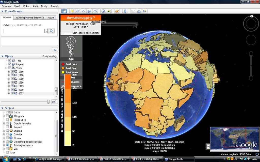Screen dimensions: 260x162
Task: Toggle the Zanimljiva mjesta layer checkbox
Action: 7,145
